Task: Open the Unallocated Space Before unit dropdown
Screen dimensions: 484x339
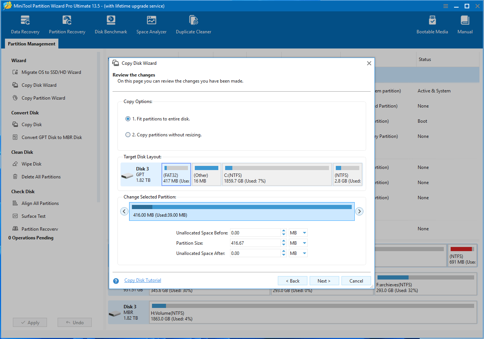Action: coord(298,233)
